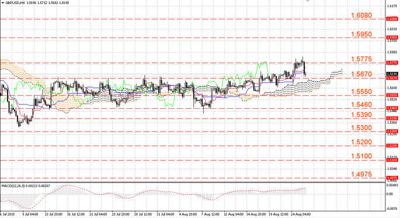Click the 28 Jul 12:00 time label
Screen dimensions: 400x218
click(x=143, y=214)
